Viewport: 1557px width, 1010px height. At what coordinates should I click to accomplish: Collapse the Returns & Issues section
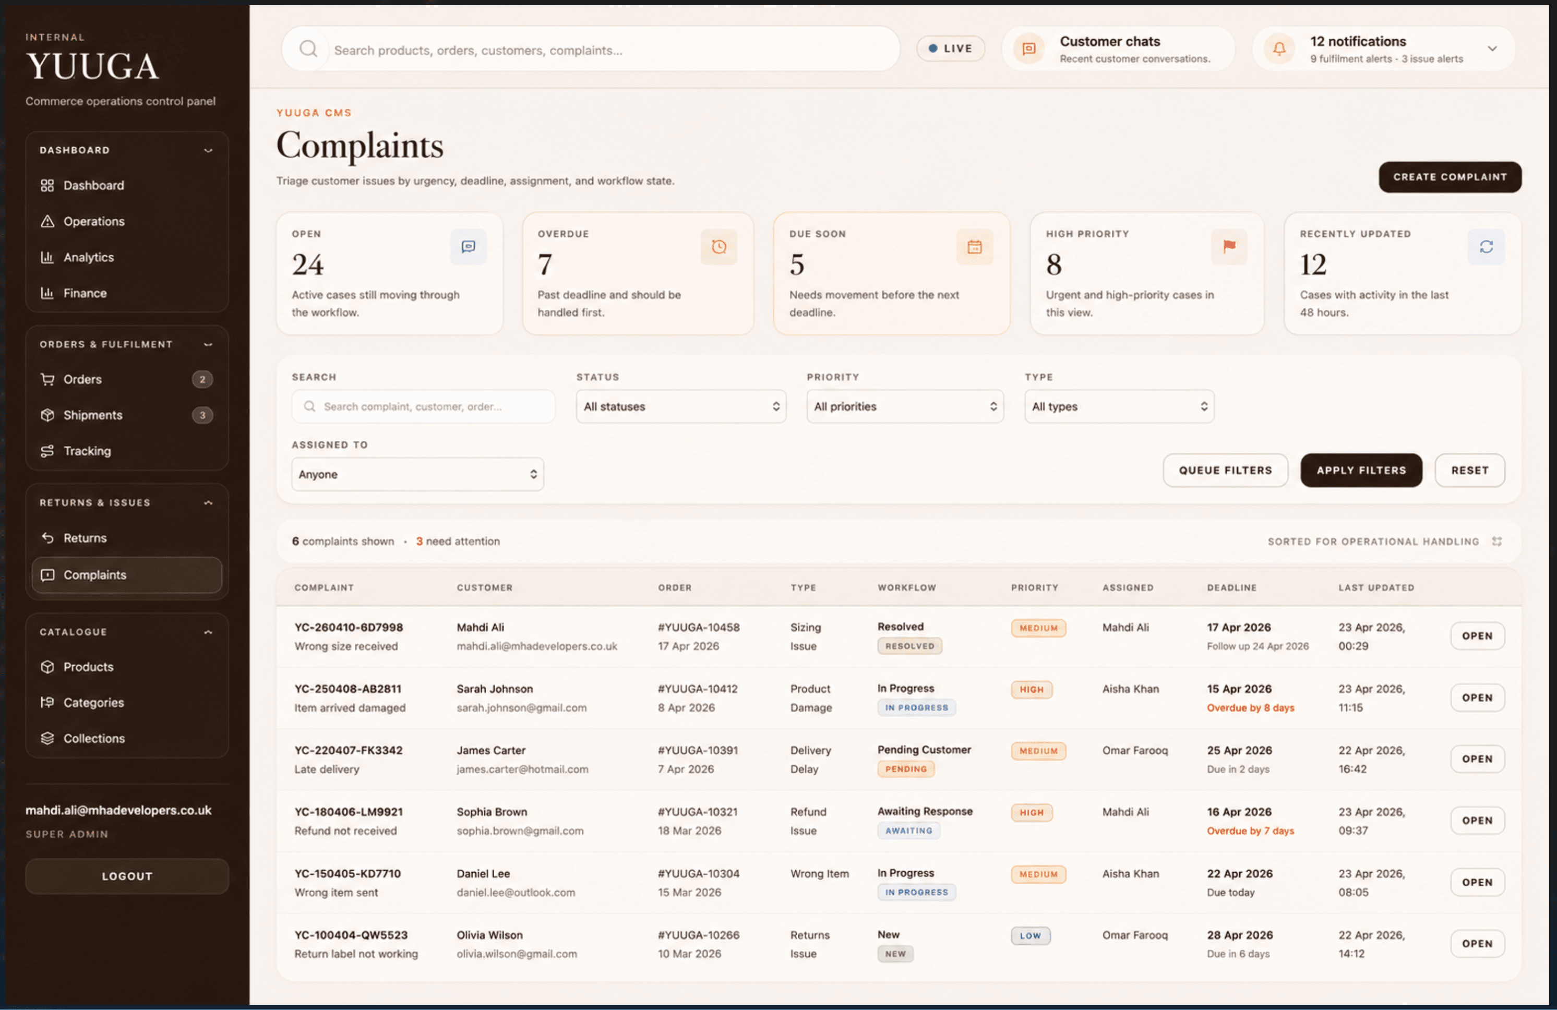pos(208,503)
